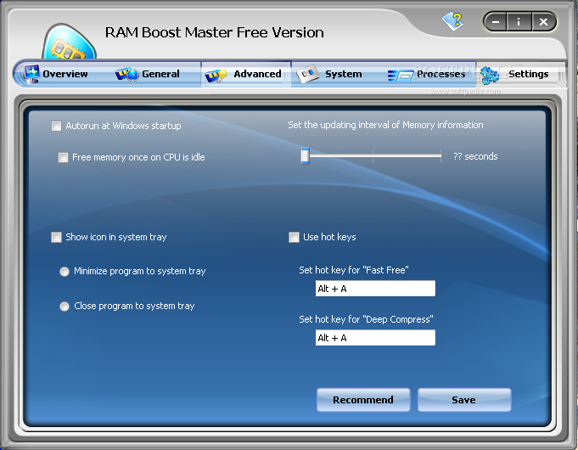Click the Processes window icon
Screen dimensions: 578x450
pyautogui.click(x=401, y=76)
